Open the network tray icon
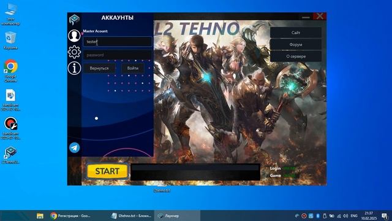 tap(339, 215)
